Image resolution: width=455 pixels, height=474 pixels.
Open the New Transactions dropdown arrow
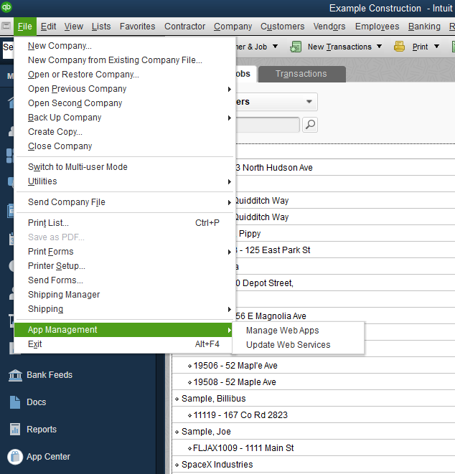[379, 47]
